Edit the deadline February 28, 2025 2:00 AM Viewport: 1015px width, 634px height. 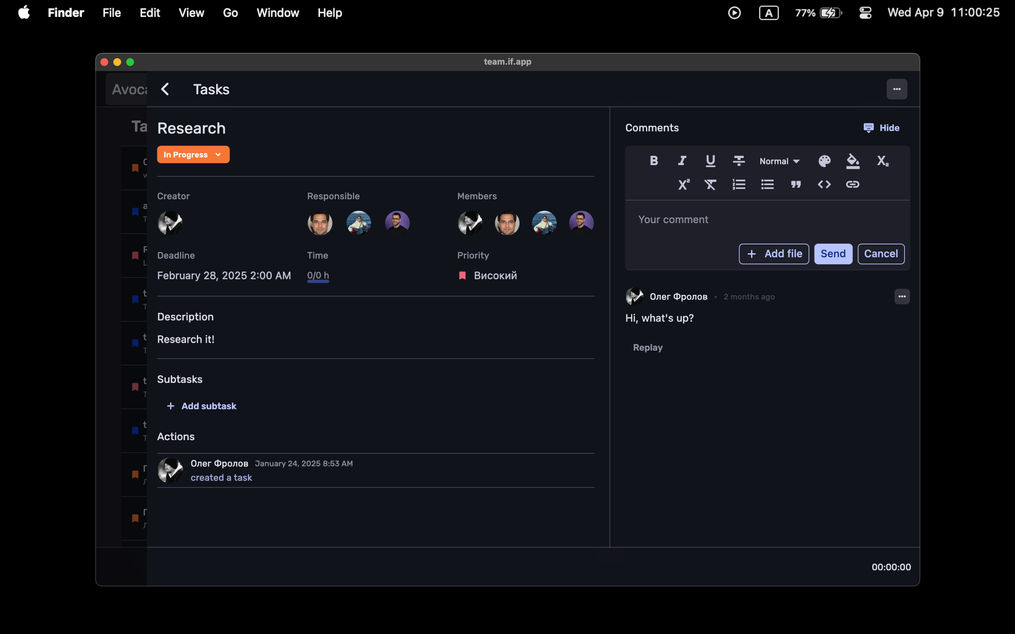click(x=224, y=275)
